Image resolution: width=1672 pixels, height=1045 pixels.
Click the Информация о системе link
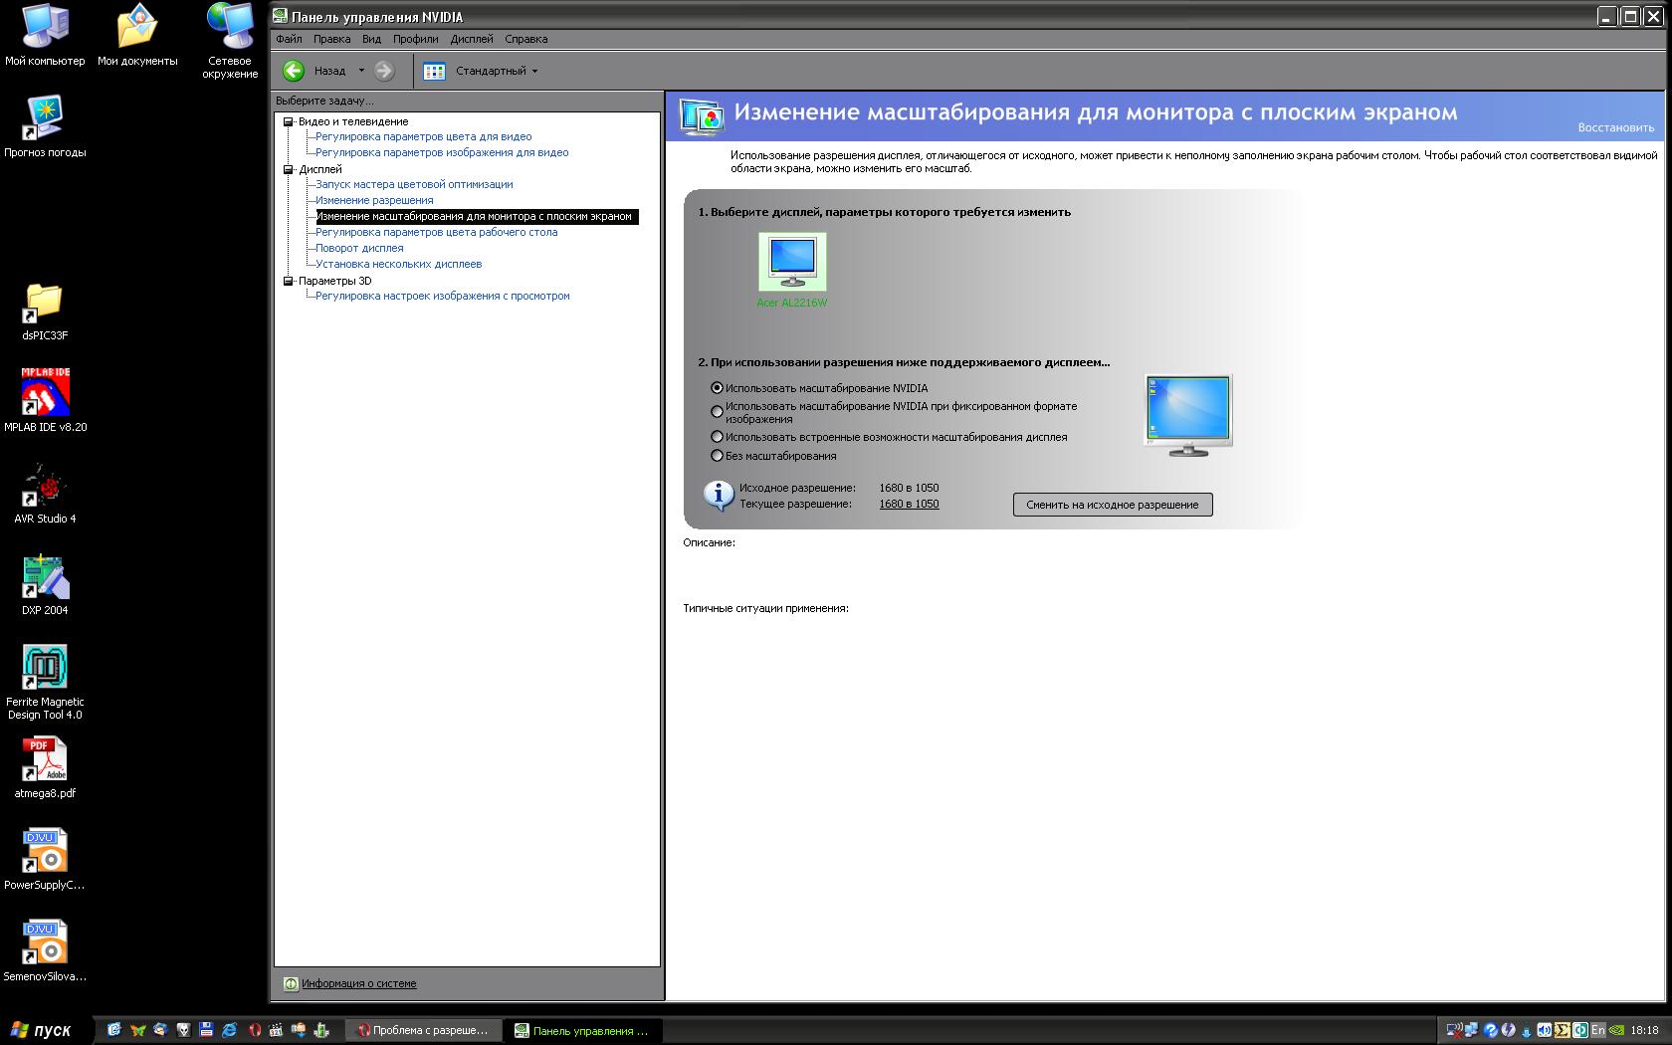359,983
